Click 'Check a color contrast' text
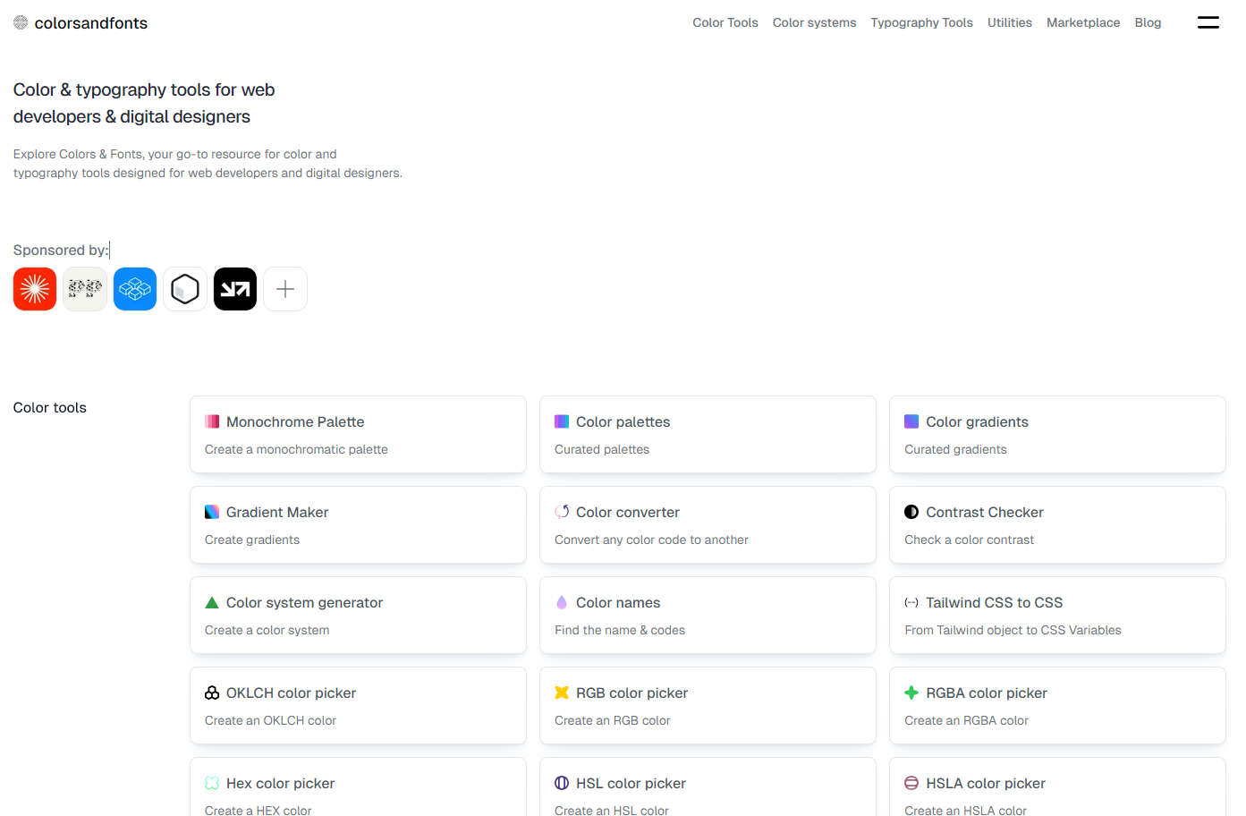This screenshot has height=816, width=1246. pos(969,540)
